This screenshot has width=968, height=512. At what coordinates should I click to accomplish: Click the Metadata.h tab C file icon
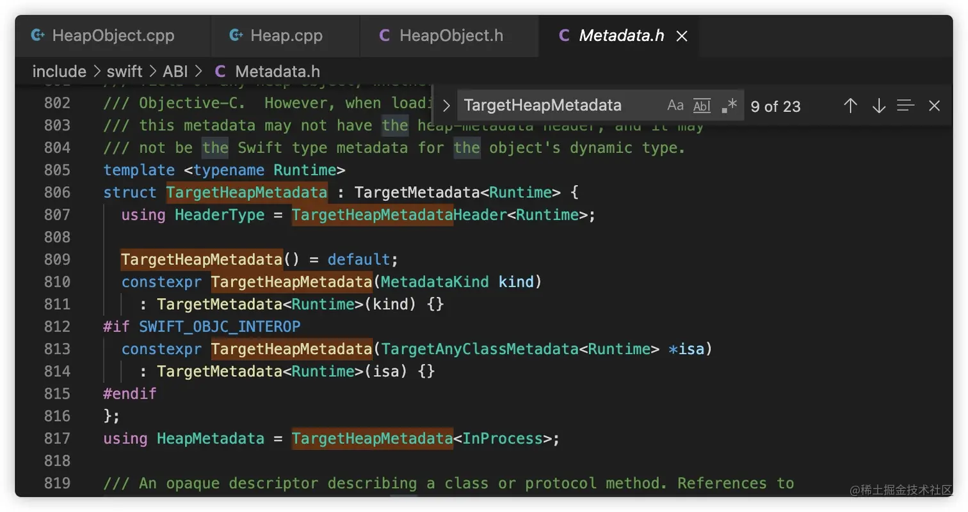[x=564, y=36]
